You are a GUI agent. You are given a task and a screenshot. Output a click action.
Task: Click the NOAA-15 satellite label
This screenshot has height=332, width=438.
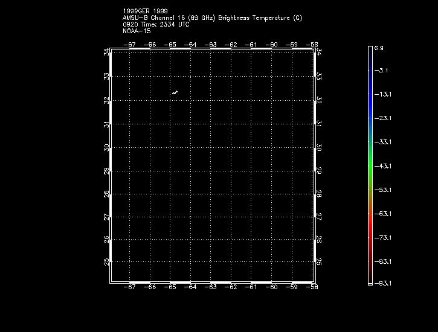pos(137,31)
